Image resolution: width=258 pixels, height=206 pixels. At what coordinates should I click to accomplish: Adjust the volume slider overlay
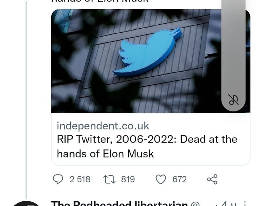(234, 47)
